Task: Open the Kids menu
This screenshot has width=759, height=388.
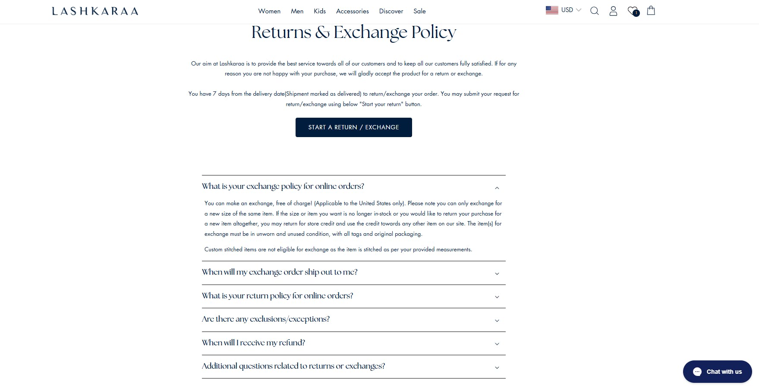Action: [x=320, y=11]
